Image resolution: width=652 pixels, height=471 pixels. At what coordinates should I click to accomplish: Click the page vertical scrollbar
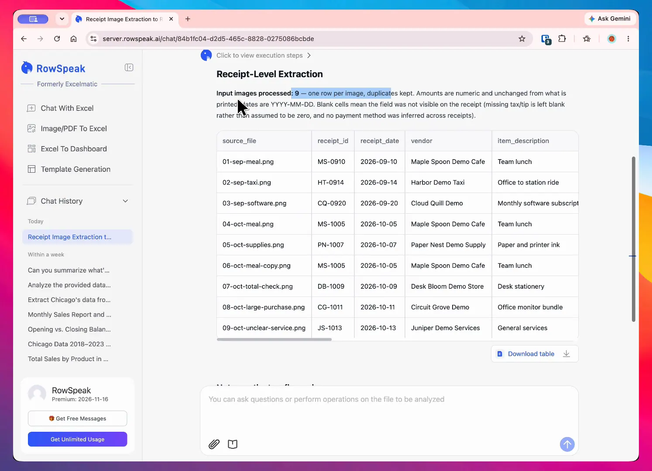[634, 239]
